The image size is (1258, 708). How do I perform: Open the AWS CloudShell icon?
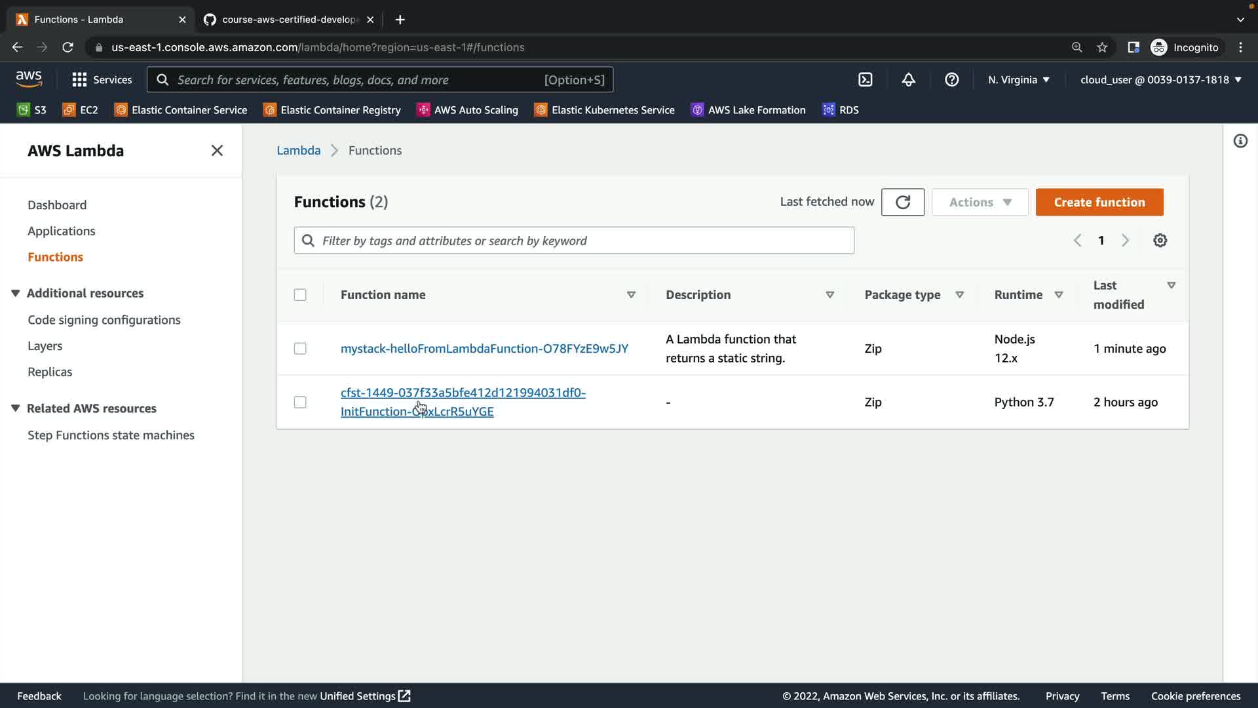click(x=866, y=80)
